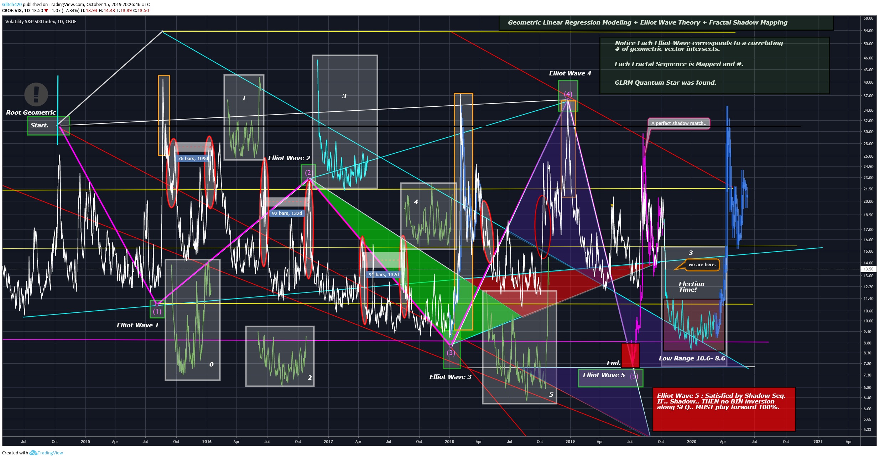
Task: Select the 'Elliot Wave 2' label
Action: click(x=289, y=158)
